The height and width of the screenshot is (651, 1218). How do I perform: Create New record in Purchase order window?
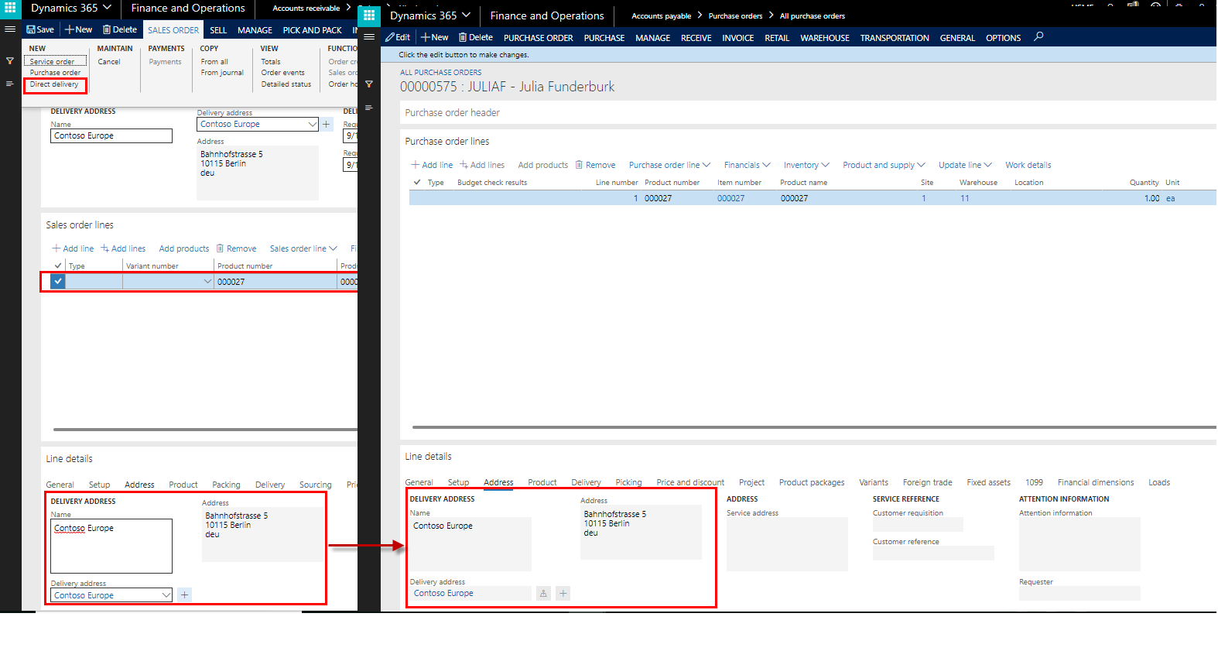[435, 37]
